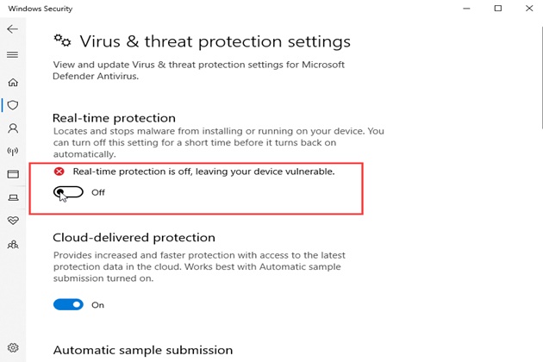Click the Real-time protection heading
The image size is (543, 362).
coord(114,118)
